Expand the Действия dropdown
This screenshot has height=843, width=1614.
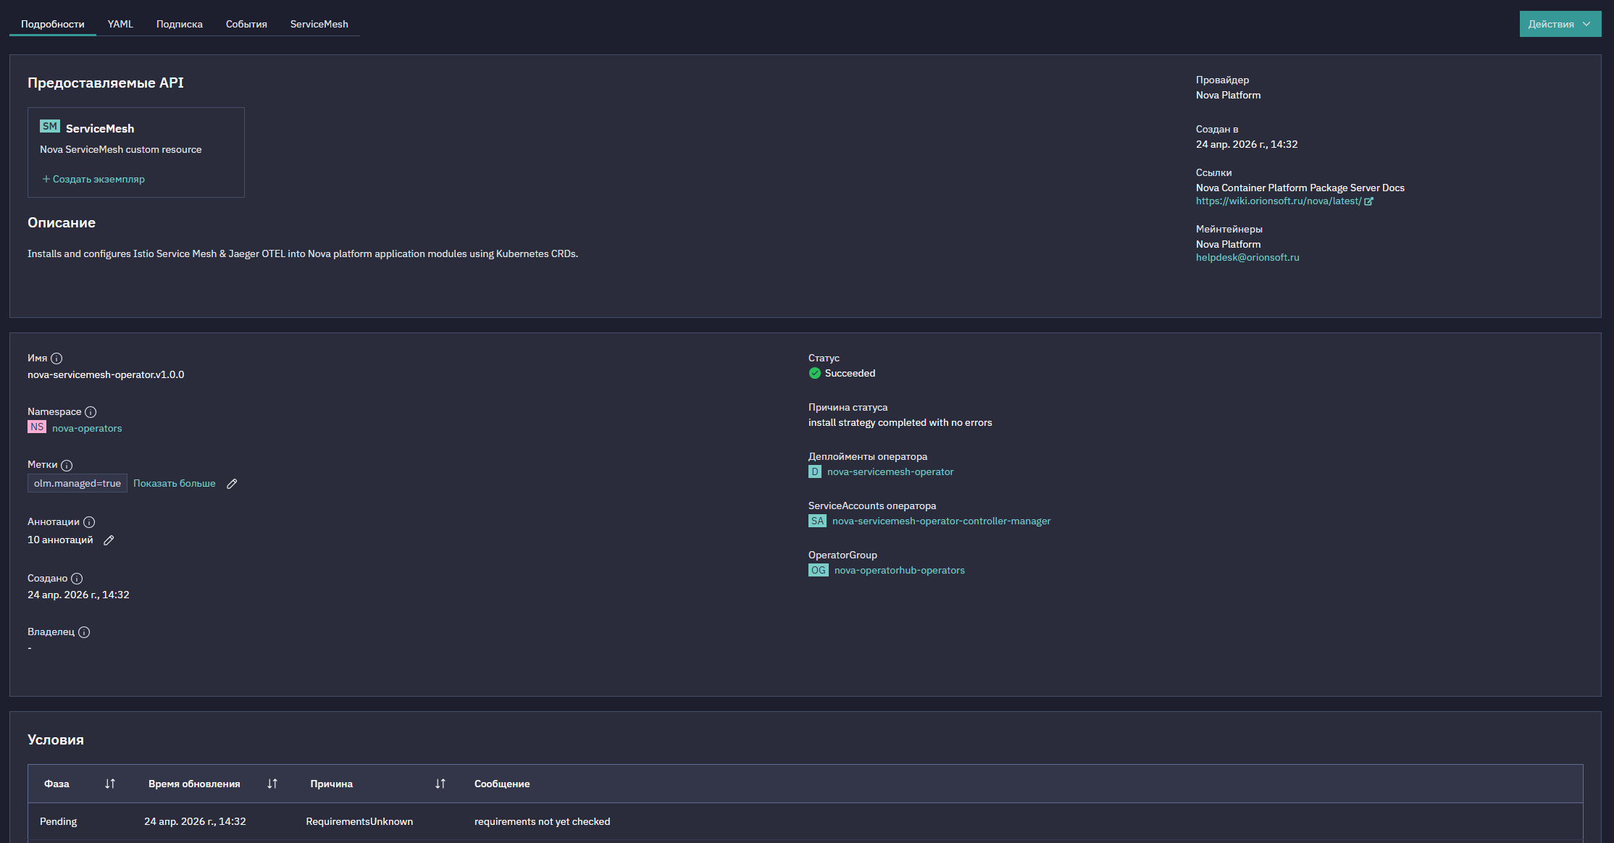point(1560,24)
